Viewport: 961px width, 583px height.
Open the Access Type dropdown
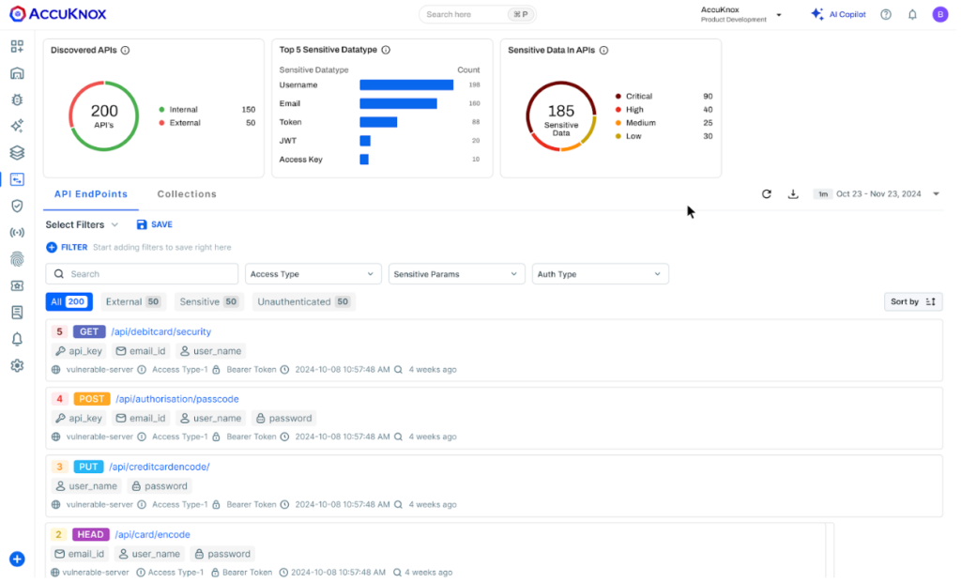tap(312, 273)
